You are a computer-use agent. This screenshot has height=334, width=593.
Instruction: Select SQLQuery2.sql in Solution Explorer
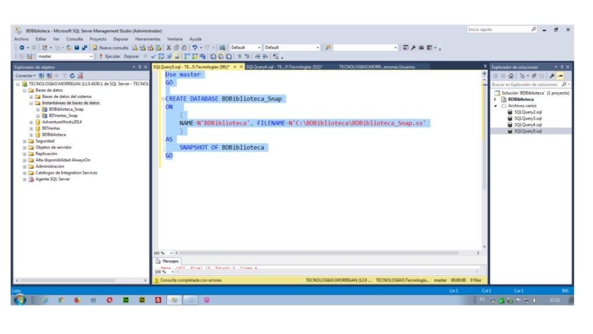click(528, 112)
